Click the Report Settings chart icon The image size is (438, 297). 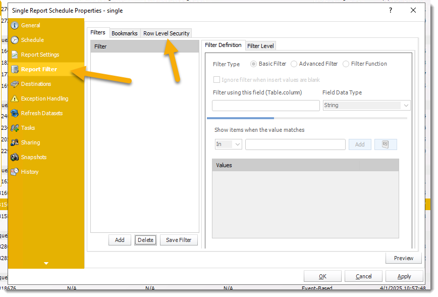coord(15,55)
